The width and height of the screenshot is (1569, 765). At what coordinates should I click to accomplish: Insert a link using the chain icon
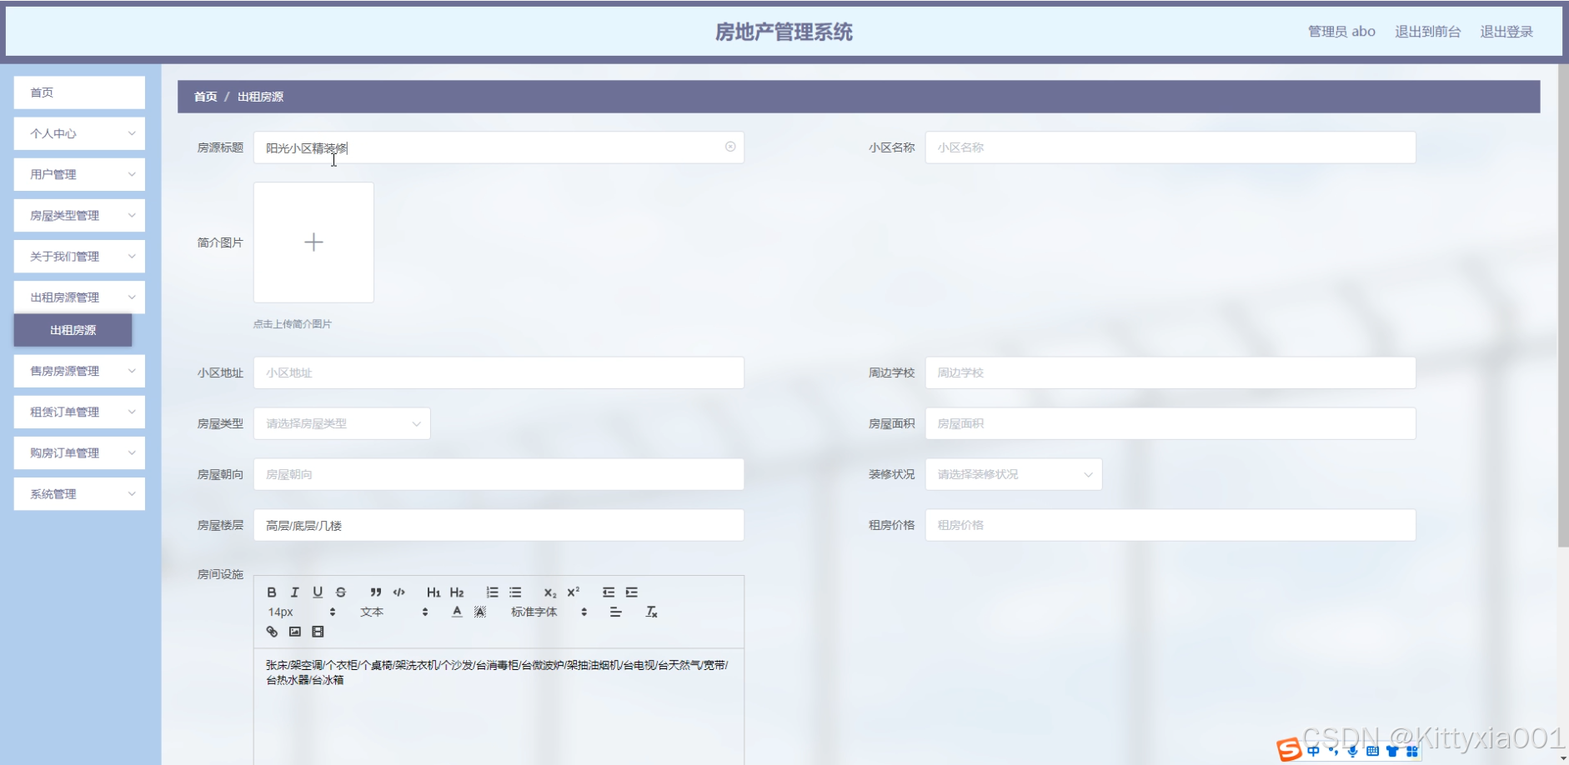point(272,632)
